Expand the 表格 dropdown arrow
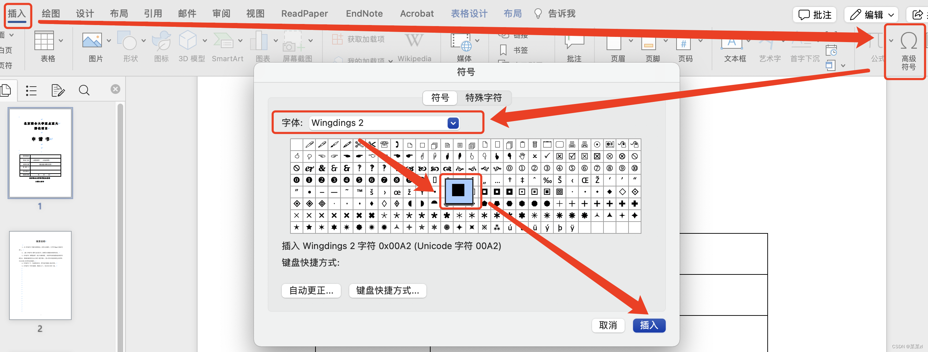Screen dimensions: 928x352 [61, 41]
